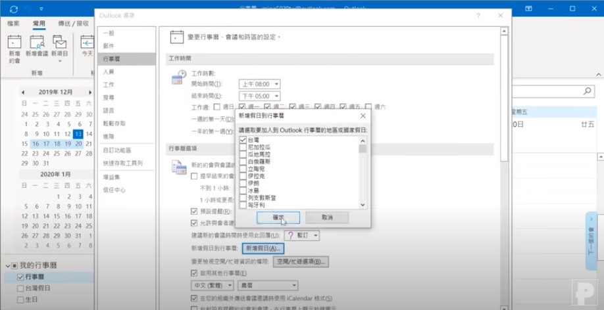The image size is (604, 310).
Task: Open 空閒/忙碌選項(B)... button
Action: [x=301, y=262]
